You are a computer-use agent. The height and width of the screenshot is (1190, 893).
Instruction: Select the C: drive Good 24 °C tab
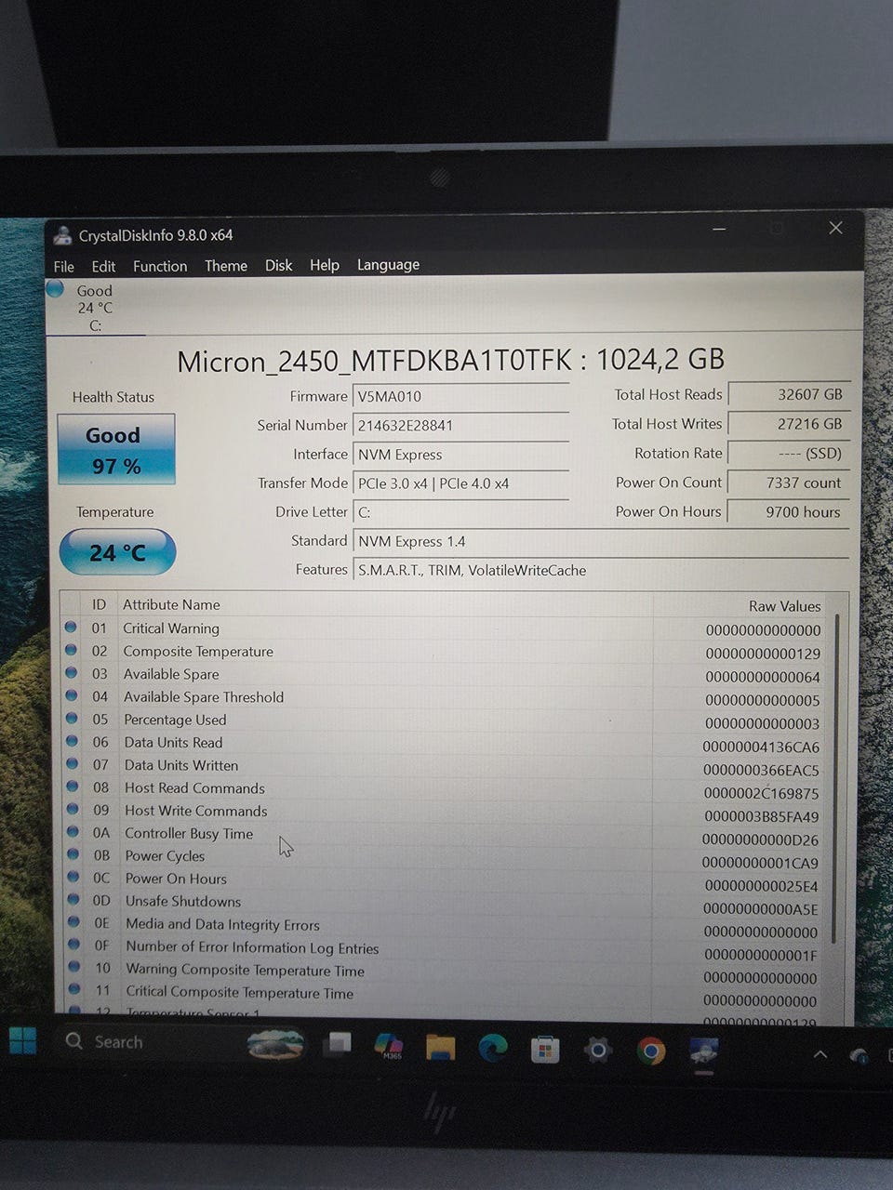(95, 307)
